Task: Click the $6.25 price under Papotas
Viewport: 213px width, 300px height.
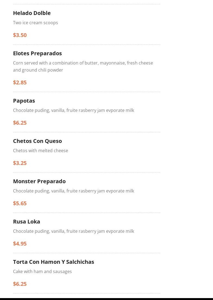Action: click(x=20, y=123)
